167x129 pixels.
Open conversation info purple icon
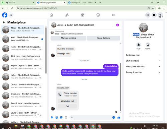coord(118,25)
